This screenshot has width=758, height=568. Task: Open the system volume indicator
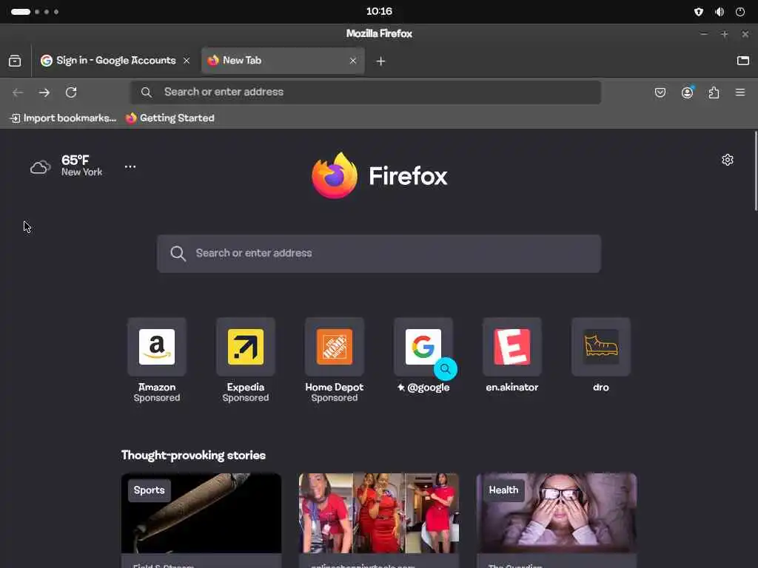(x=720, y=12)
